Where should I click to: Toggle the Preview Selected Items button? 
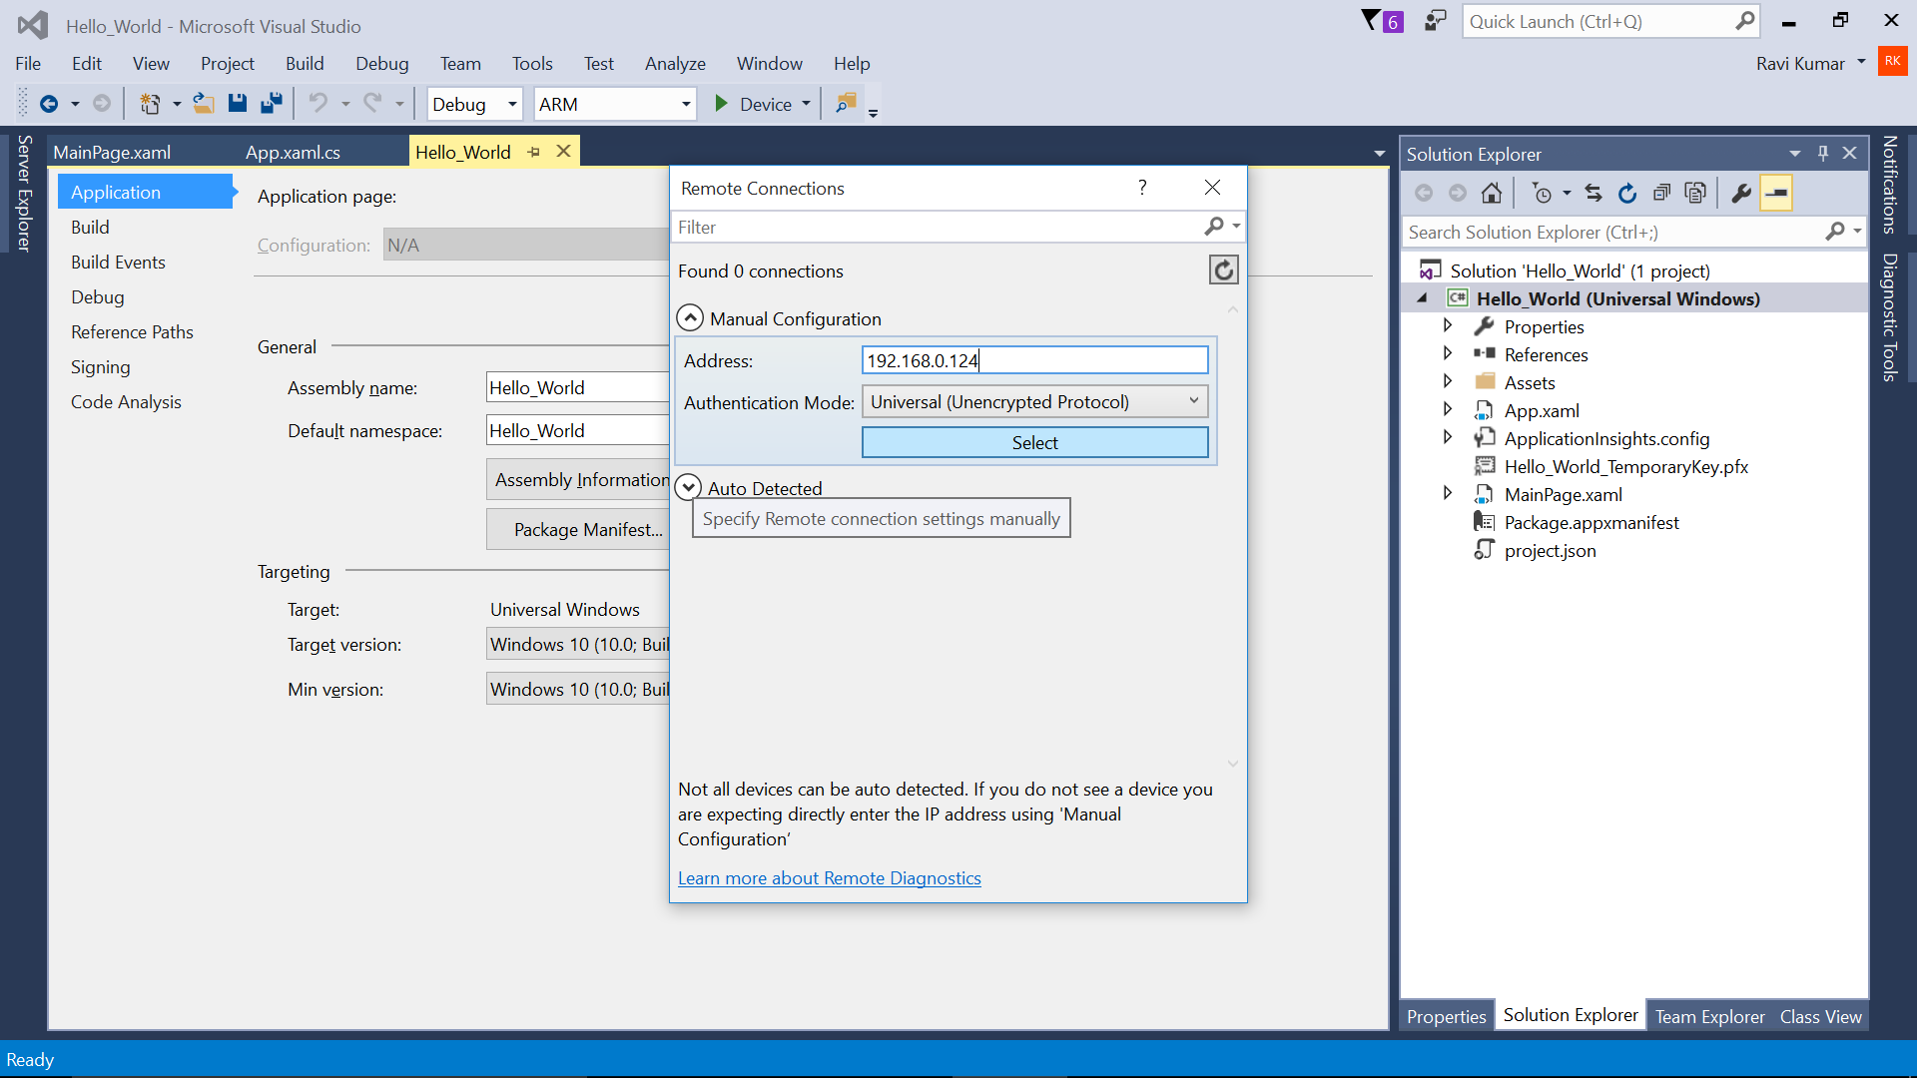coord(1776,194)
